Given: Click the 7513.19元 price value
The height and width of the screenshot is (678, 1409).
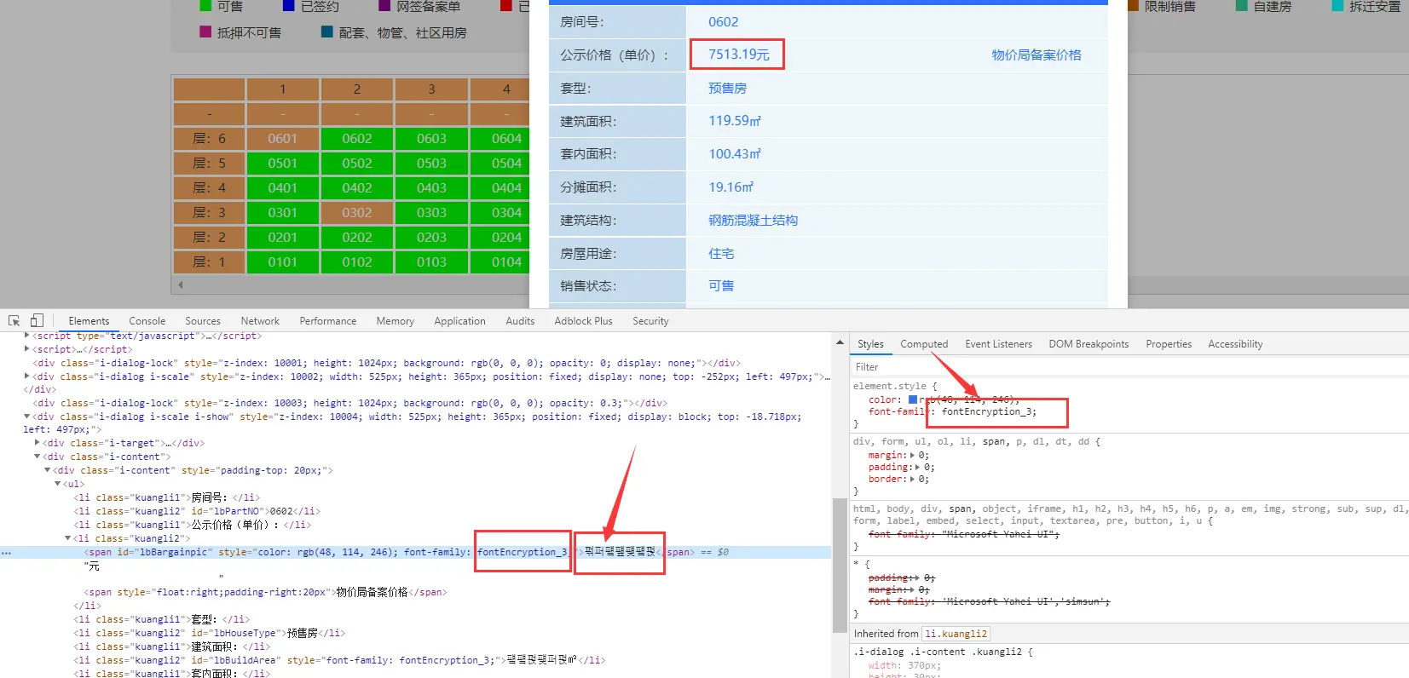Looking at the screenshot, I should [738, 55].
